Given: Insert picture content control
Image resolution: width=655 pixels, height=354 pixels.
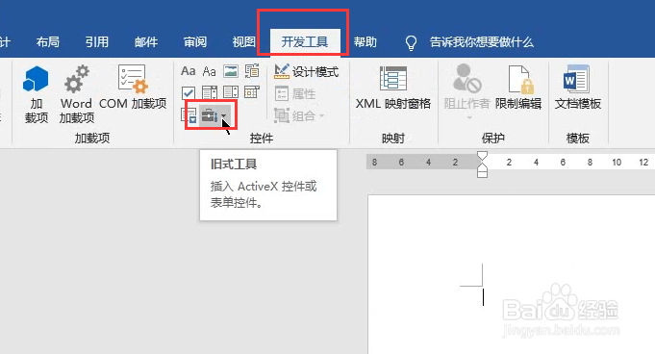Looking at the screenshot, I should click(231, 71).
